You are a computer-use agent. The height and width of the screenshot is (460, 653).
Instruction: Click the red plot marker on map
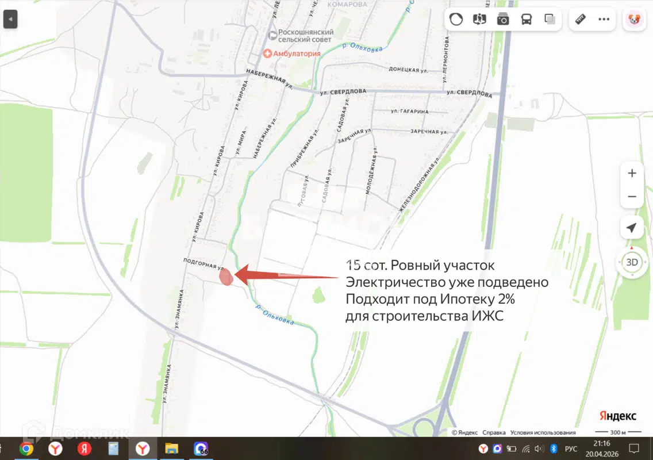pos(226,277)
